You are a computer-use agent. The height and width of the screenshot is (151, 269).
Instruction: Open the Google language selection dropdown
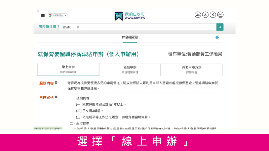coord(57,15)
